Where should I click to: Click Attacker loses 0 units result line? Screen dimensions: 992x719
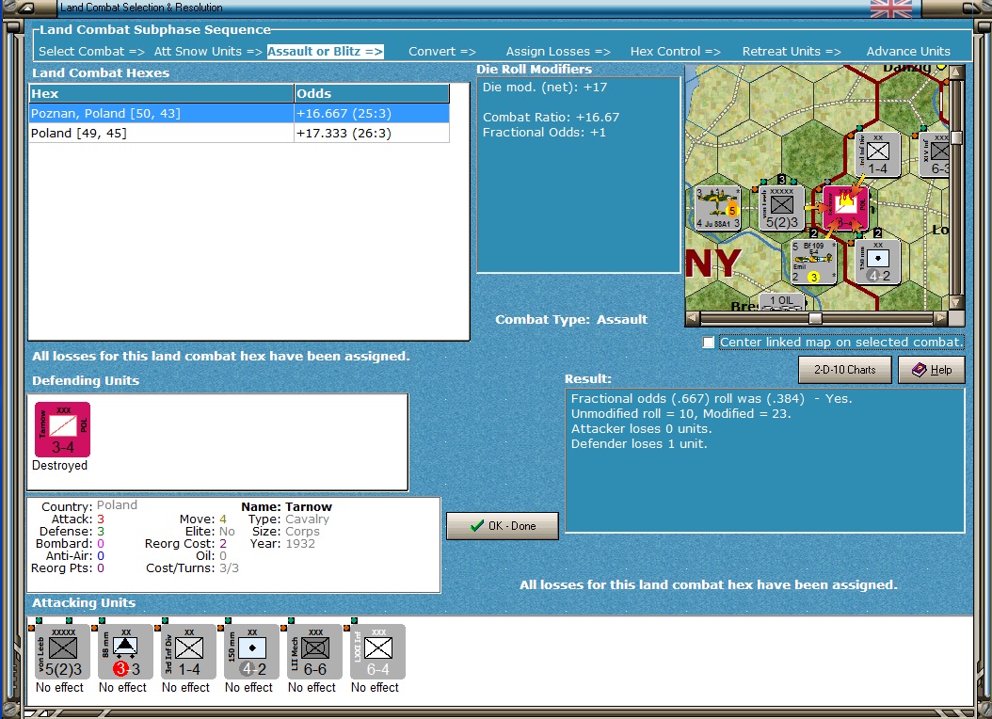642,429
